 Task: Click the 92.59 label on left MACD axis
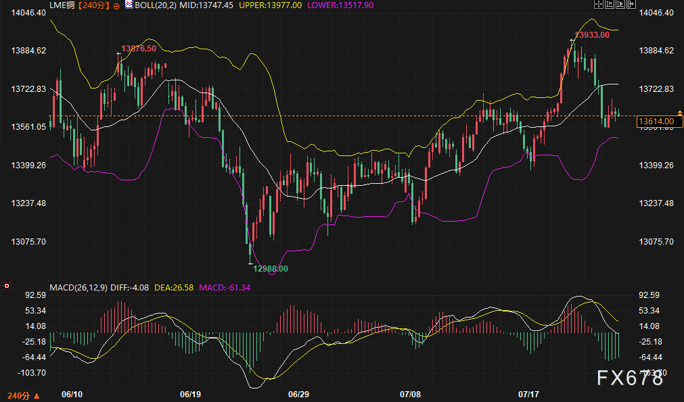(x=35, y=295)
